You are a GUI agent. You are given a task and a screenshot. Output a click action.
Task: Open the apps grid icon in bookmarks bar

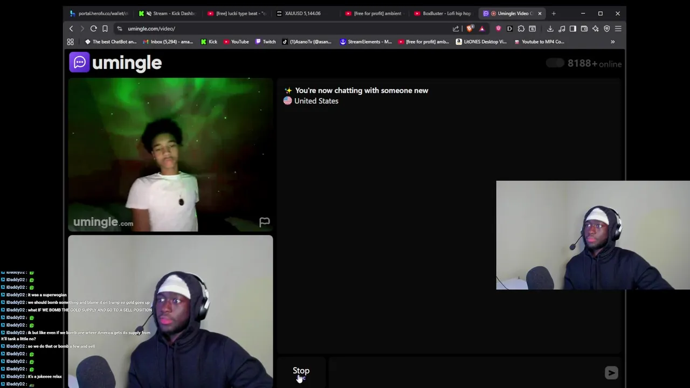[71, 41]
